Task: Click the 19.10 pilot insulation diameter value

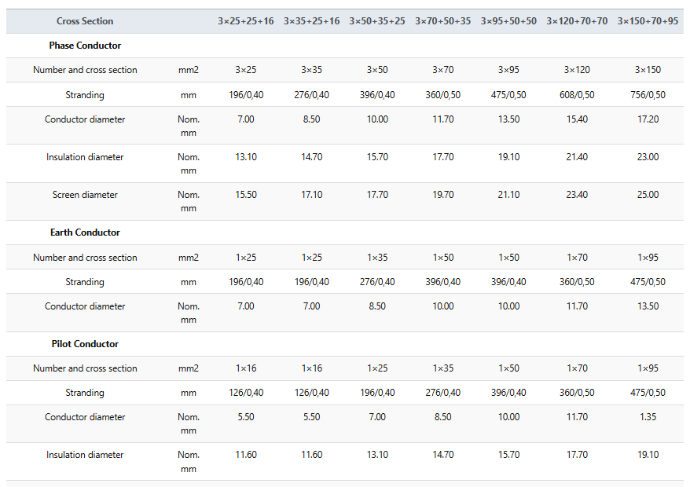Action: [x=648, y=455]
